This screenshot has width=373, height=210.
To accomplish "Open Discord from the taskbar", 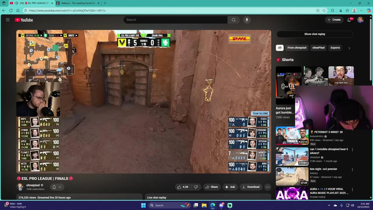I will tap(221, 205).
